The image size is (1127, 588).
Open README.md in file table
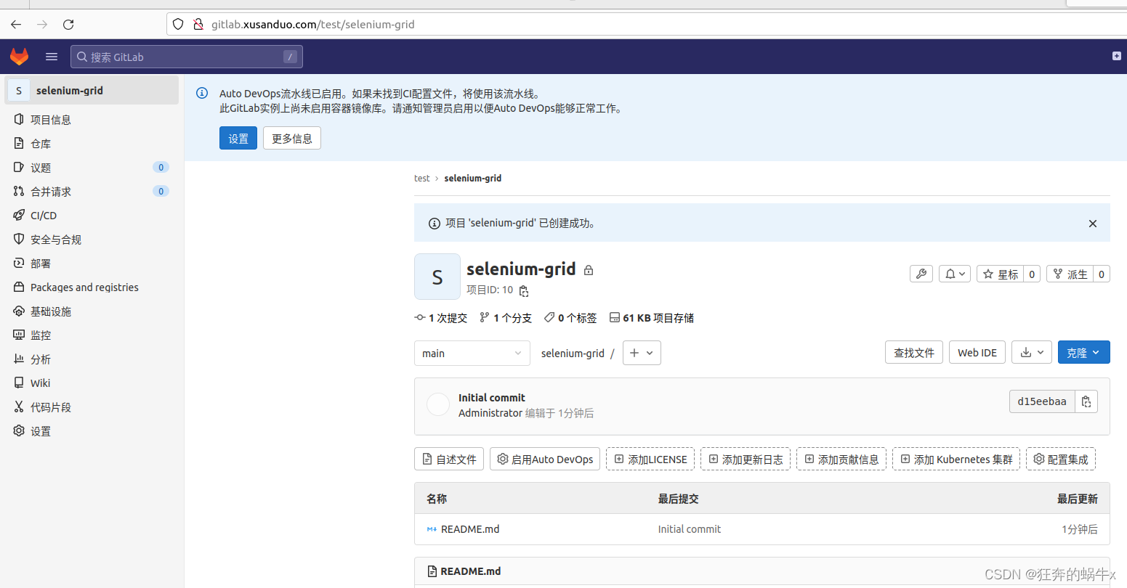470,529
